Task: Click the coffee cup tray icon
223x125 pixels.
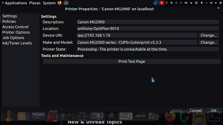Action: point(191,3)
